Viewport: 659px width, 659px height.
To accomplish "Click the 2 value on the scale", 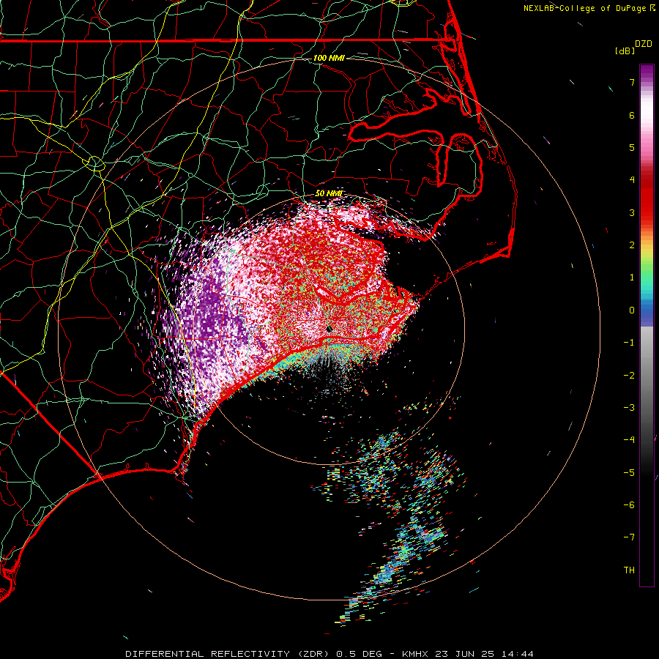I will (x=632, y=245).
